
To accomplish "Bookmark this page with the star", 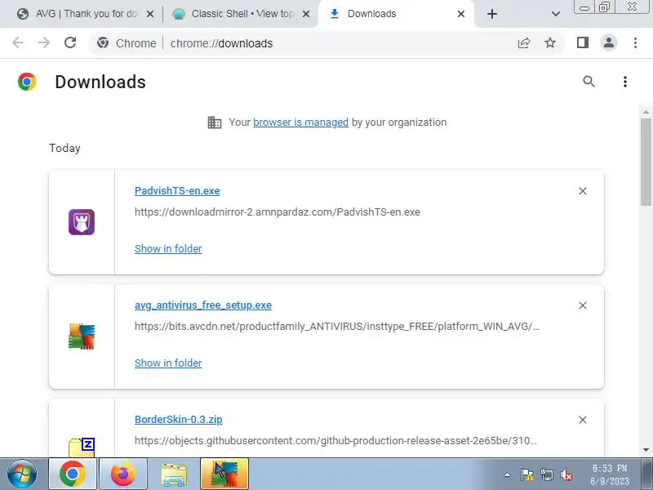I will (x=550, y=43).
